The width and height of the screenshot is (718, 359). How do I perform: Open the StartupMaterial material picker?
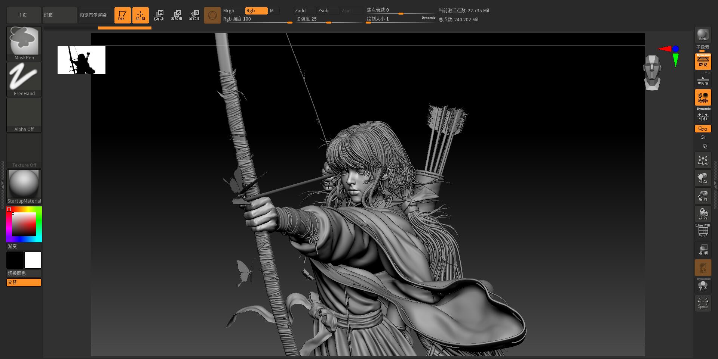(24, 187)
